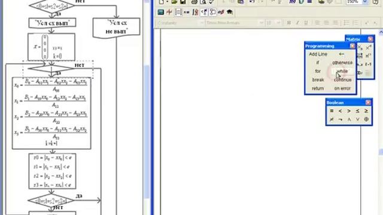Insert the greater-than operator from Boolean palette
The image size is (383, 215).
point(349,111)
